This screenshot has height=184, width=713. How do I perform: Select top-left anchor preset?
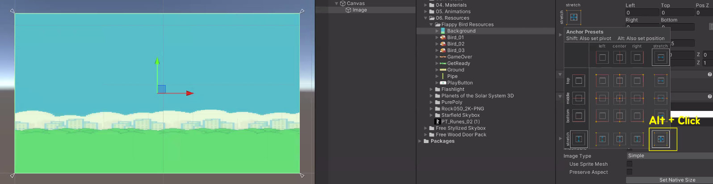coord(602,81)
